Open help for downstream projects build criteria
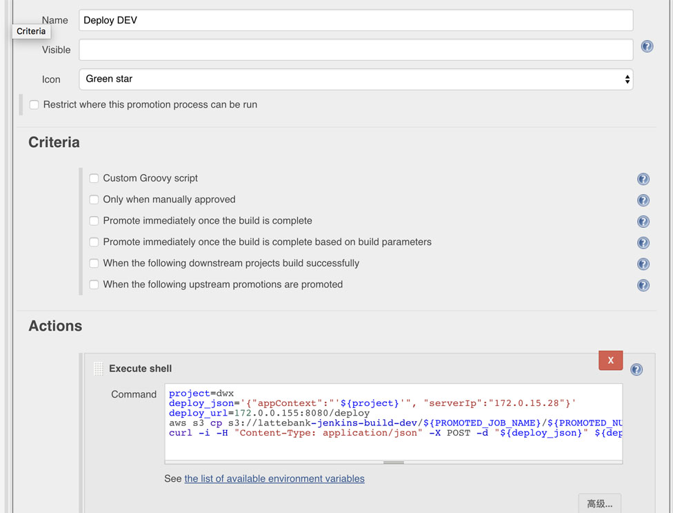Screen dimensions: 673x513 point(643,264)
